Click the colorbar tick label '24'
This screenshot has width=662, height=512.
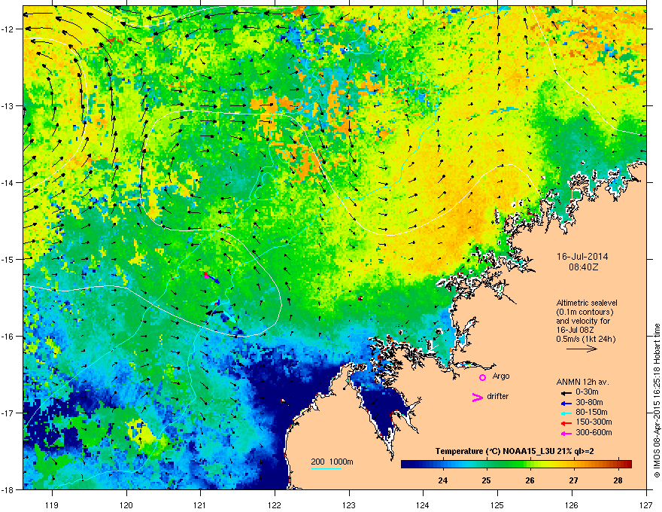442,480
